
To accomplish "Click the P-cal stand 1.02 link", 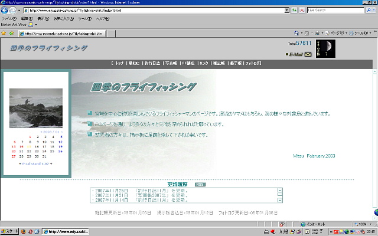I will coord(35,163).
